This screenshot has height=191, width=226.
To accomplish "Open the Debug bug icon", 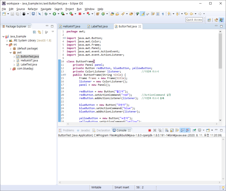I will (46, 14).
